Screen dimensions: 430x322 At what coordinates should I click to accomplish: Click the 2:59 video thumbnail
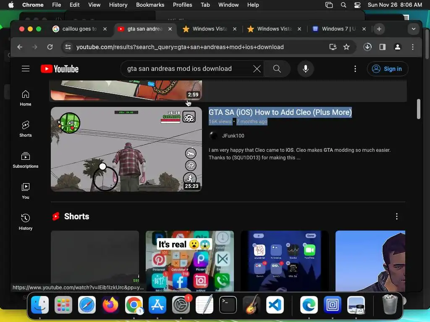click(126, 91)
